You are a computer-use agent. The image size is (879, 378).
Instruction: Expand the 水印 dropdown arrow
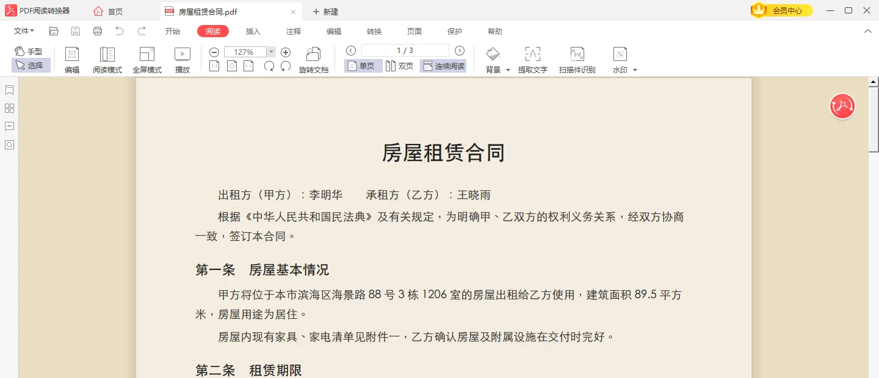[635, 70]
